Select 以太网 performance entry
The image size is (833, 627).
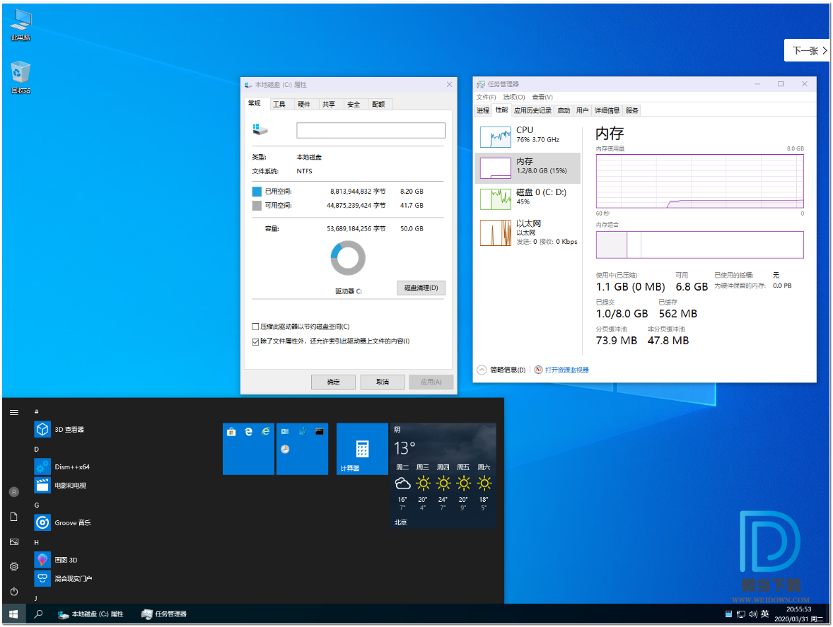(x=528, y=233)
